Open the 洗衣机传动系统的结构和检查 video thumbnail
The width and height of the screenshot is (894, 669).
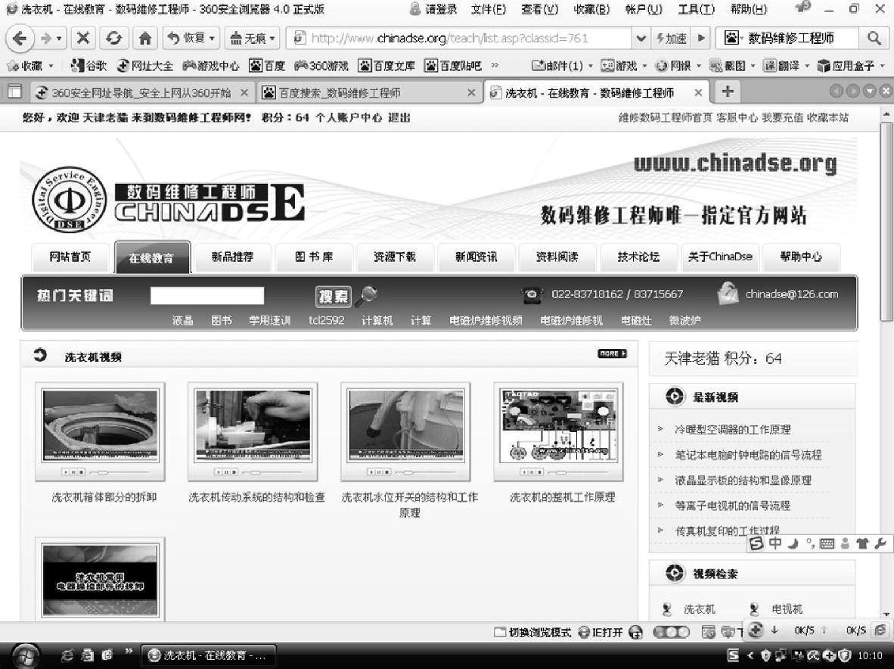point(253,431)
